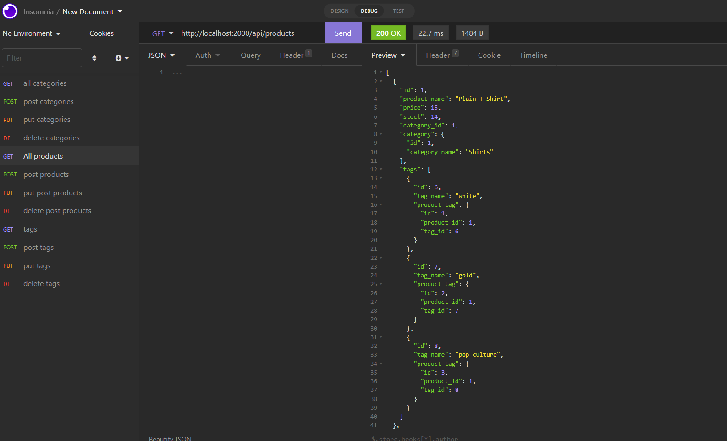Click the "price" key in response
Viewport: 727px width, 441px height.
click(412, 108)
